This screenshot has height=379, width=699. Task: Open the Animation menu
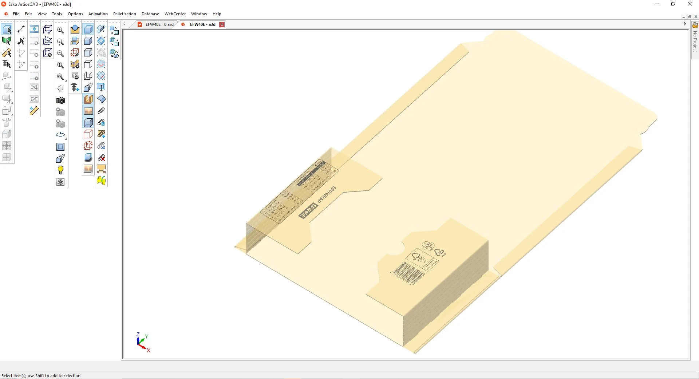(98, 14)
